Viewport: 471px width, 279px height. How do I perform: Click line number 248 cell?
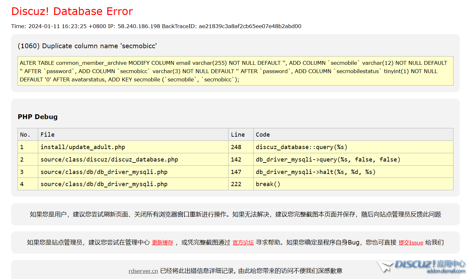241,147
